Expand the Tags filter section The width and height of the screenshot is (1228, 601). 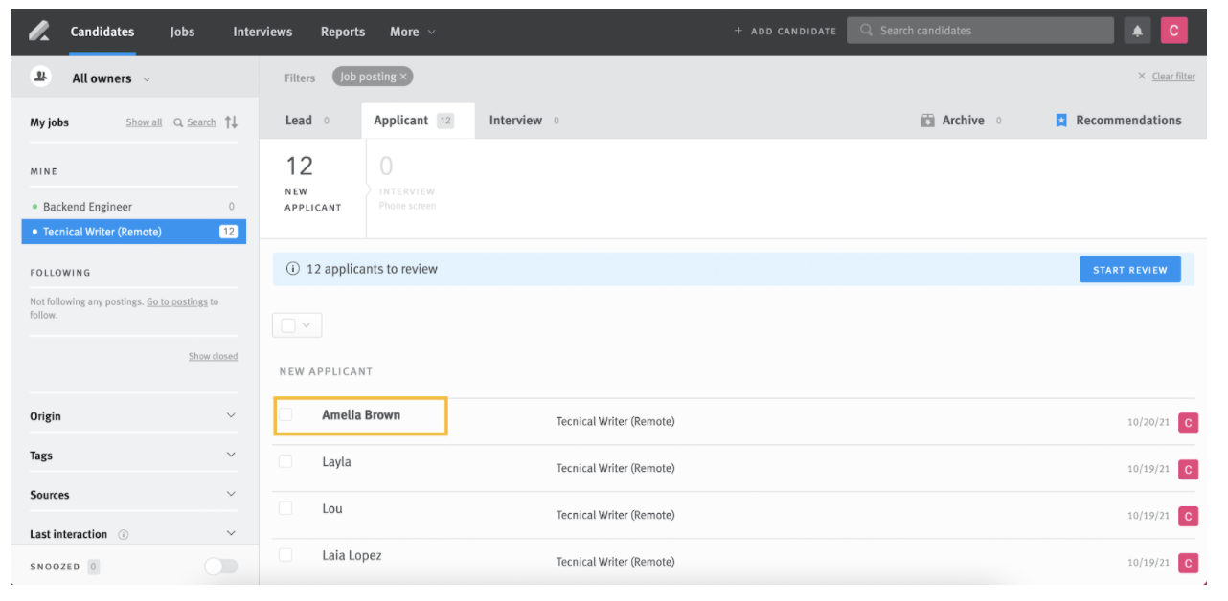click(230, 456)
